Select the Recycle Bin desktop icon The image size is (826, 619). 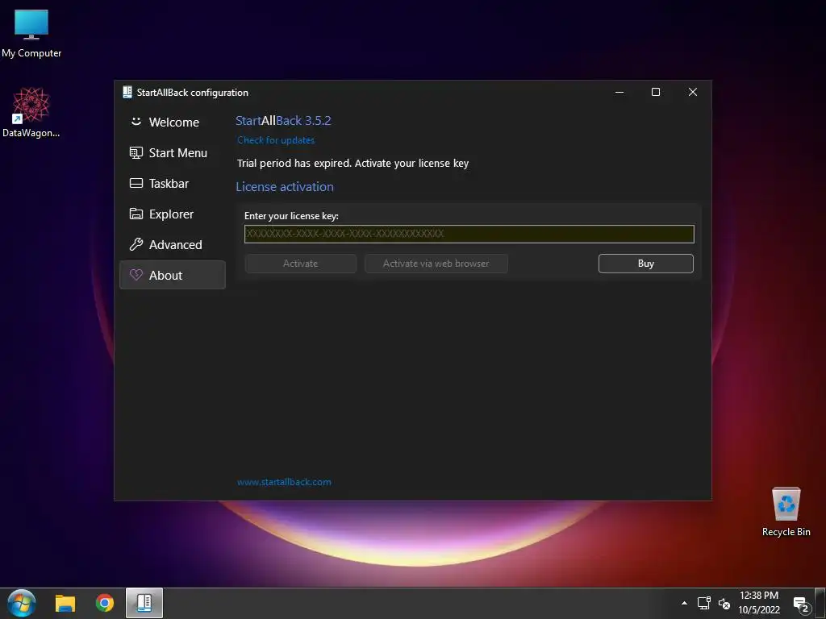[x=786, y=512]
